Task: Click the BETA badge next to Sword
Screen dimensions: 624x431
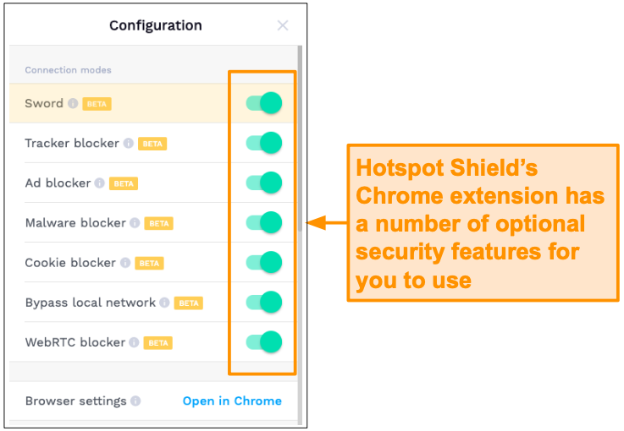Action: tap(97, 104)
